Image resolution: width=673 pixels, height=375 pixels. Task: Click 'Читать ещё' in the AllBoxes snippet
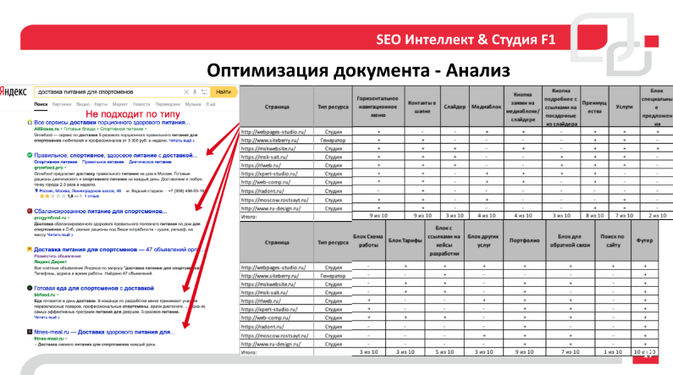coord(181,141)
